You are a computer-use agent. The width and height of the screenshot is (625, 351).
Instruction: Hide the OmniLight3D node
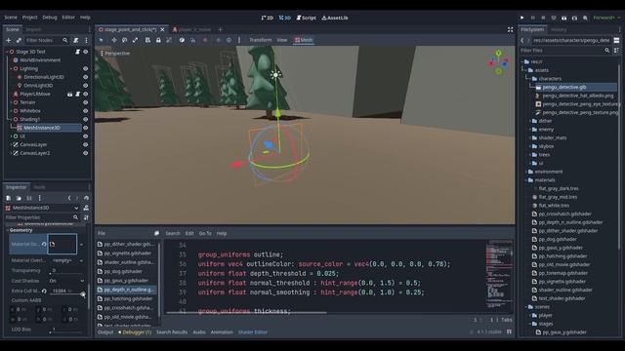click(85, 85)
